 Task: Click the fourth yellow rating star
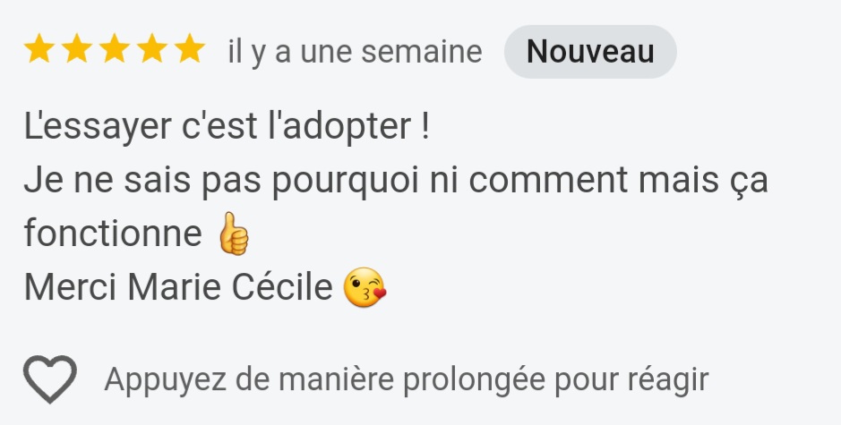coord(152,51)
